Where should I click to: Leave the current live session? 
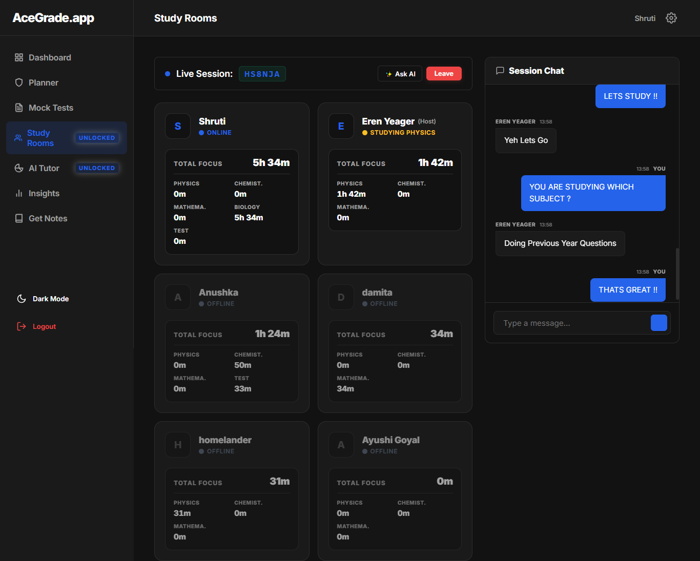[444, 73]
